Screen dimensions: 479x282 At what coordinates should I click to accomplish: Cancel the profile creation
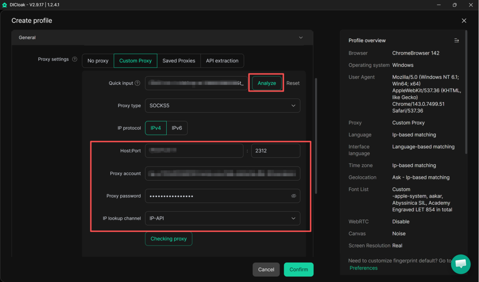[266, 269]
